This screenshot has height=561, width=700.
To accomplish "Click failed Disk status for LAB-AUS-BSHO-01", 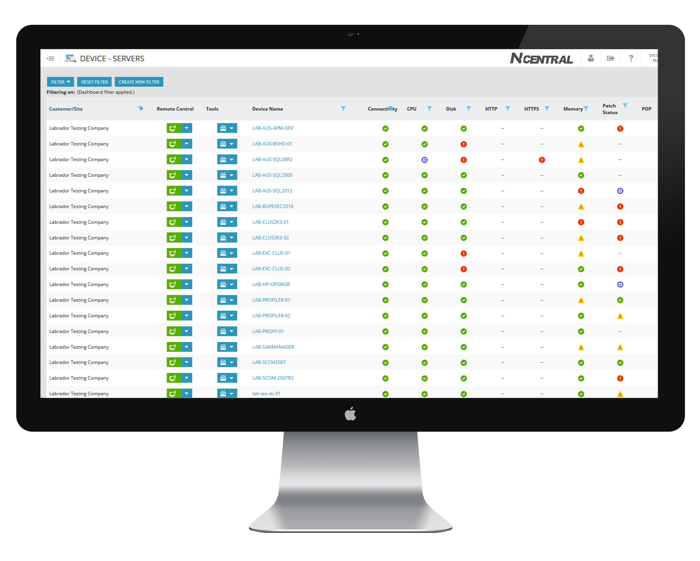I will pos(464,144).
